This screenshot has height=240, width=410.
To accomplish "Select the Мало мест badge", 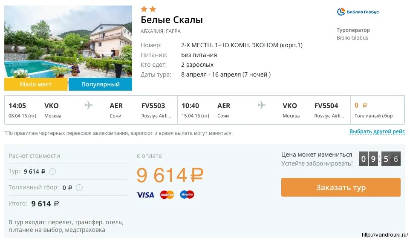I will (x=36, y=84).
